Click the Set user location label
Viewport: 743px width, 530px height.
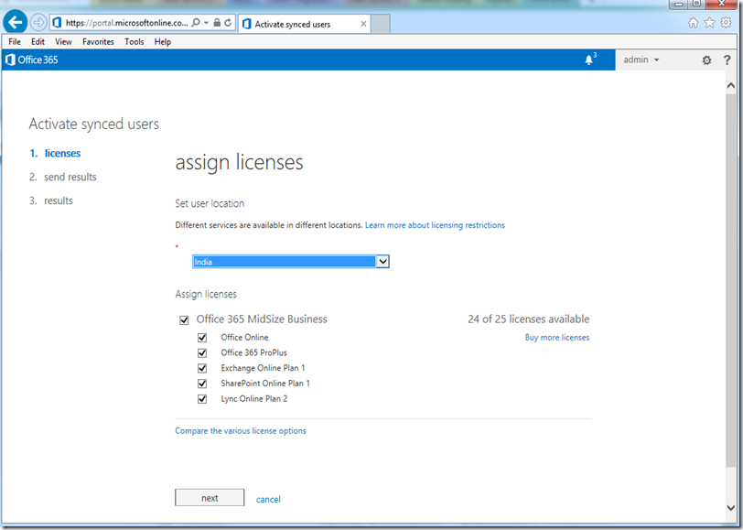click(210, 203)
